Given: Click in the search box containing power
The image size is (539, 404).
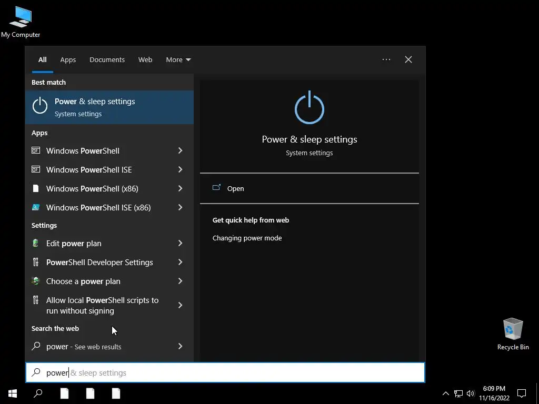Looking at the screenshot, I should [x=225, y=372].
